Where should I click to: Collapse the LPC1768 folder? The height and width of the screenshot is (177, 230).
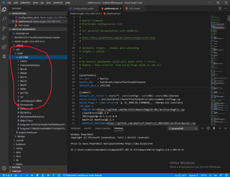[x=24, y=57]
